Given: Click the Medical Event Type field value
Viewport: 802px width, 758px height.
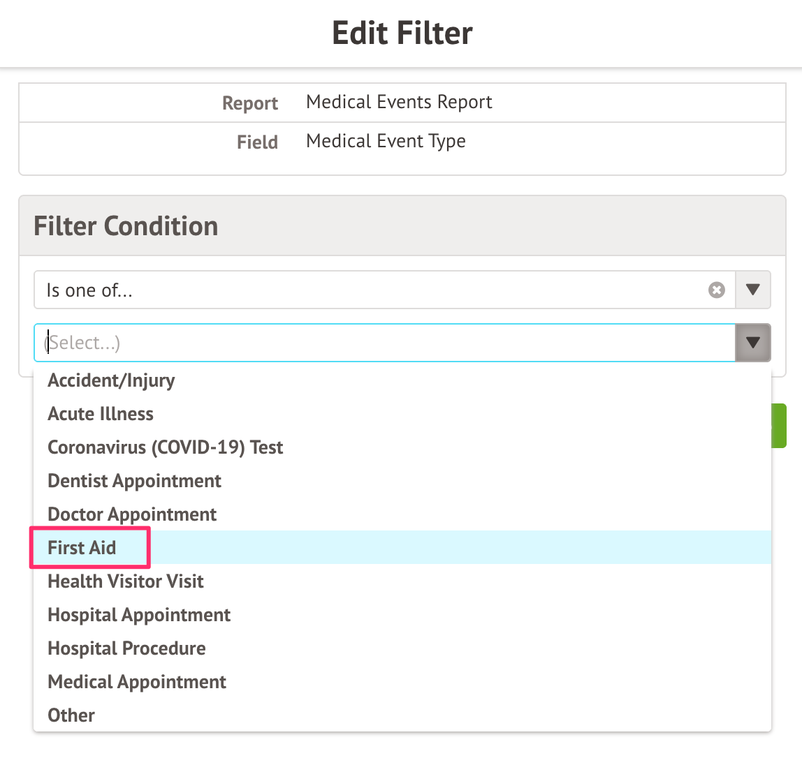Looking at the screenshot, I should tap(386, 141).
